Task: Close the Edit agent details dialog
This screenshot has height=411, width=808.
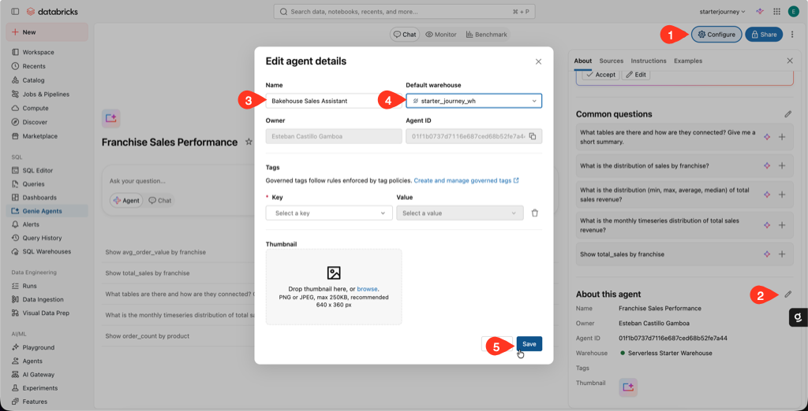Action: 538,61
